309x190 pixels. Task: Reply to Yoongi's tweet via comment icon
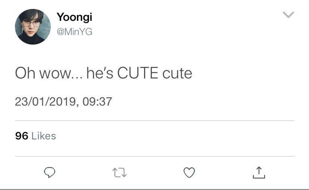50,172
